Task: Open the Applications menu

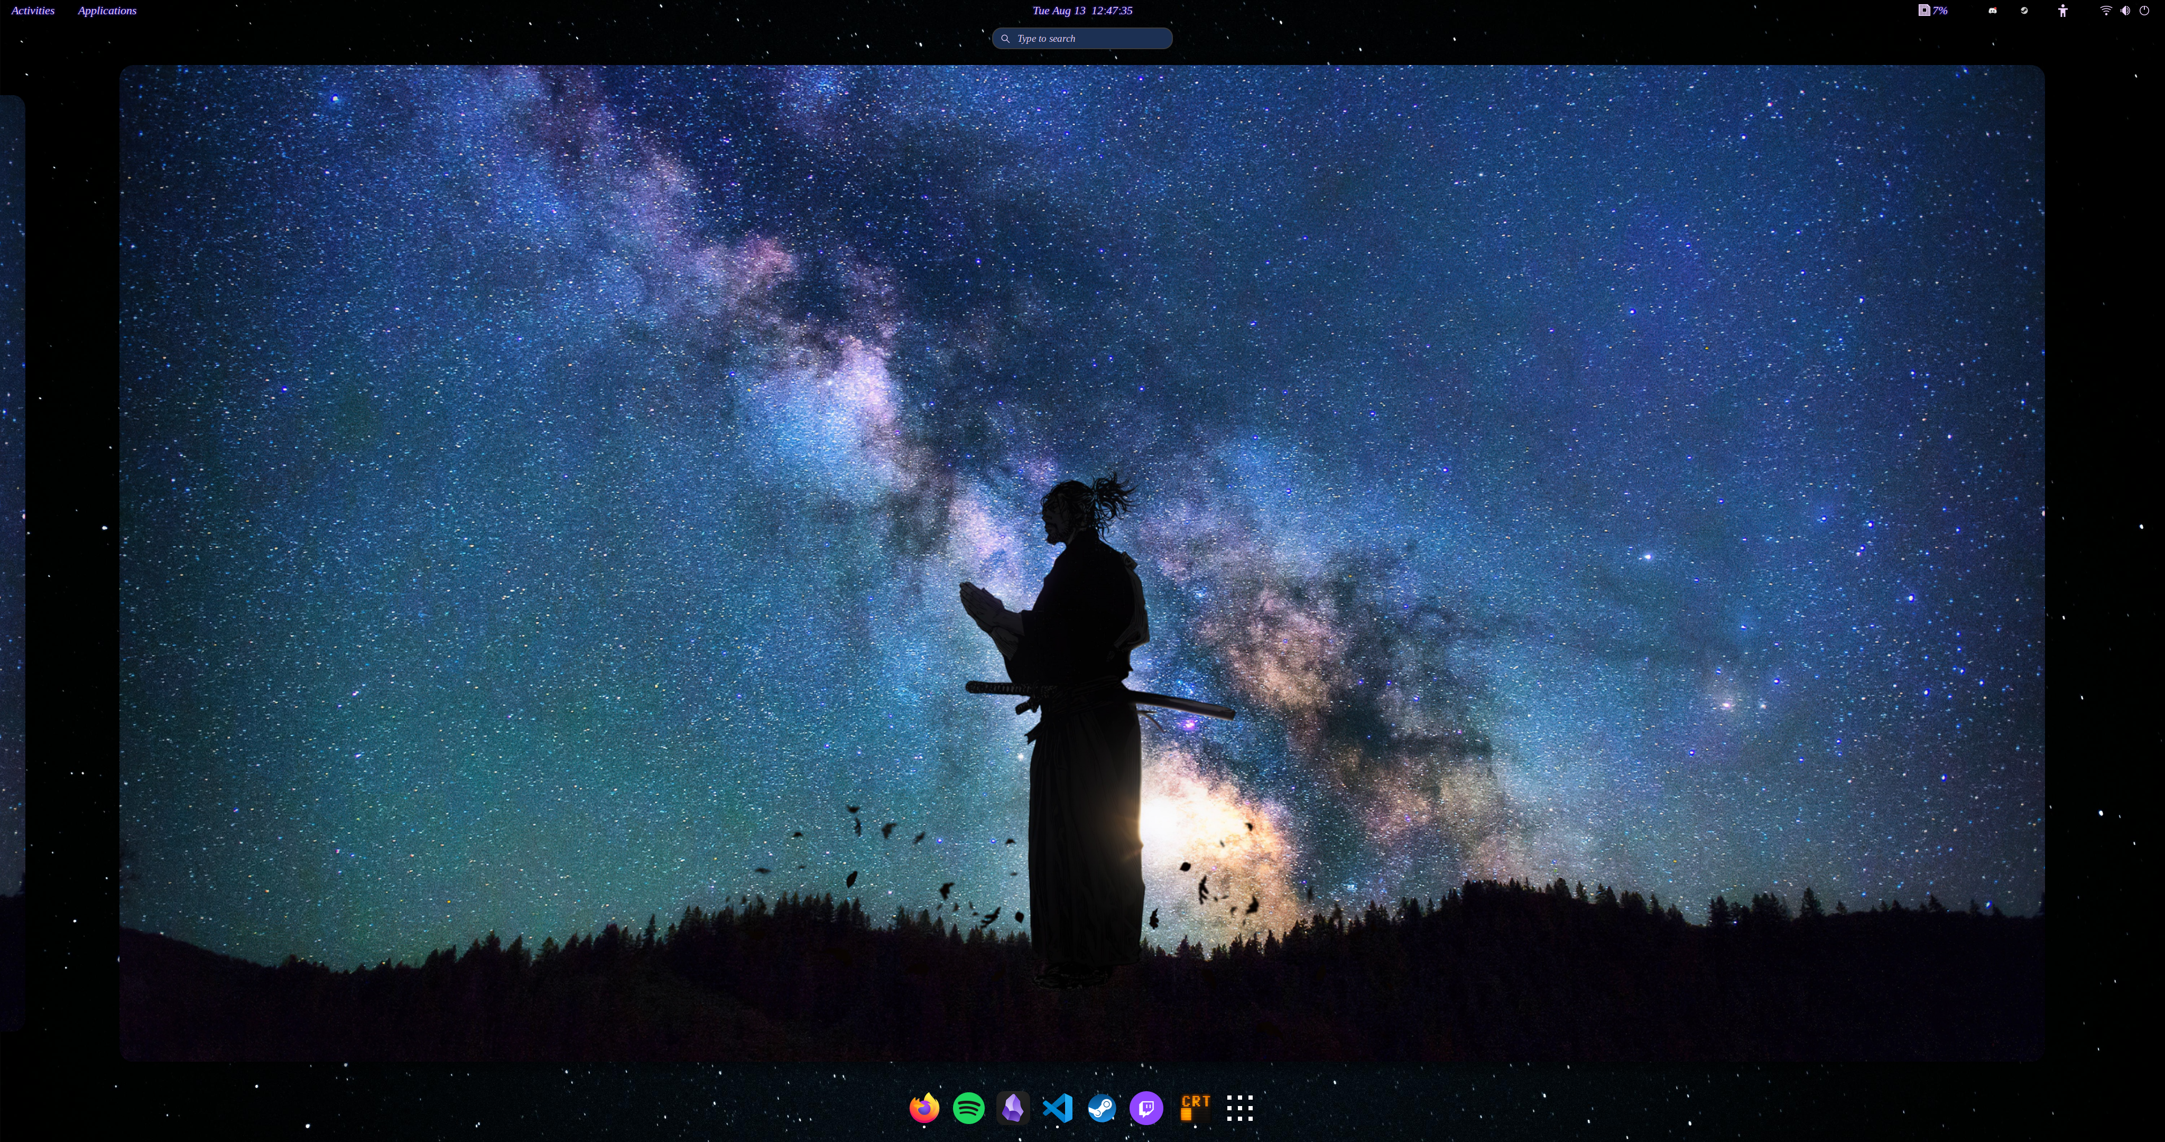Action: [107, 11]
